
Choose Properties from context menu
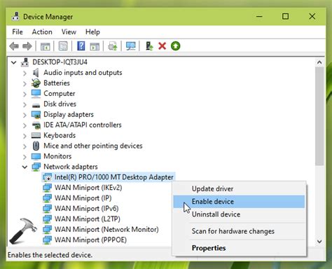tap(239, 248)
